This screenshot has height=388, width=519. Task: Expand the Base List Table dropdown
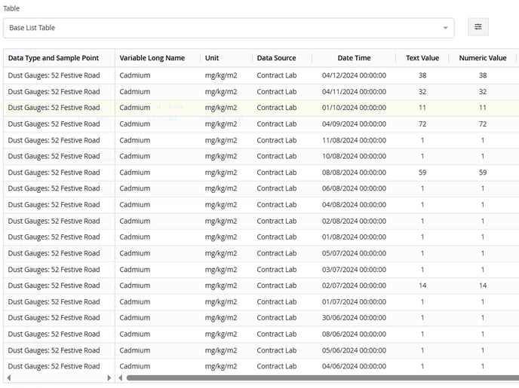click(226, 28)
